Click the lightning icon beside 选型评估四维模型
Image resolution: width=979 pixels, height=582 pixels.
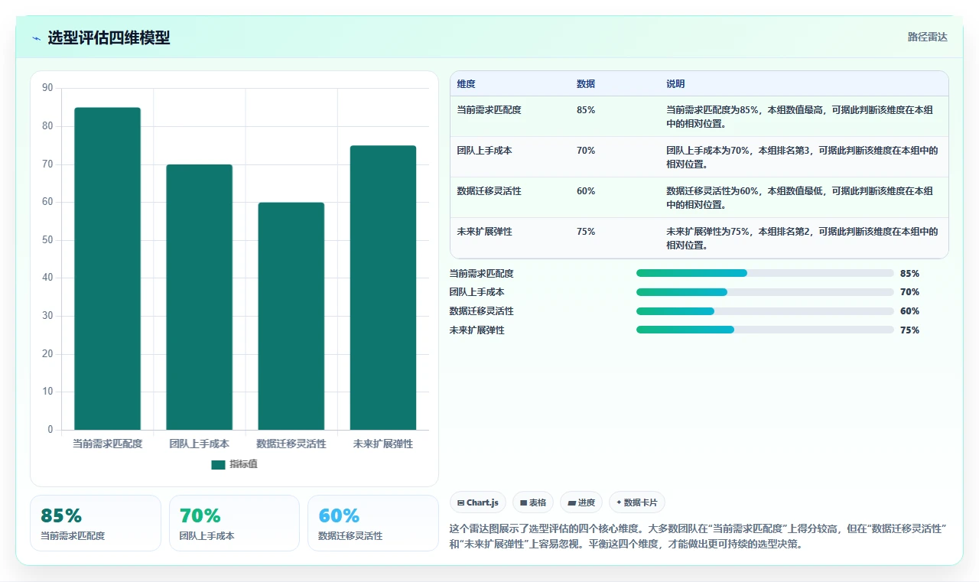tap(36, 38)
